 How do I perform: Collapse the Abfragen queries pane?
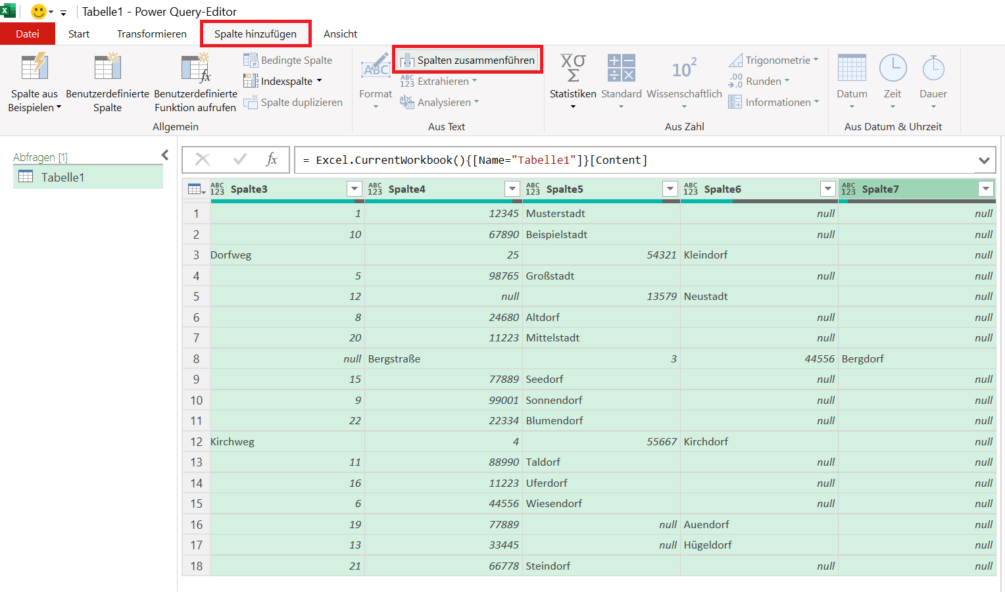165,155
